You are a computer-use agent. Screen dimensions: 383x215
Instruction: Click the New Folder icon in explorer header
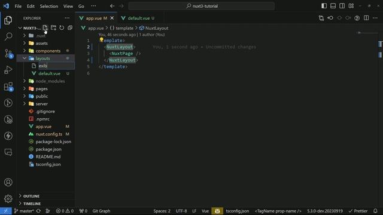point(53,28)
